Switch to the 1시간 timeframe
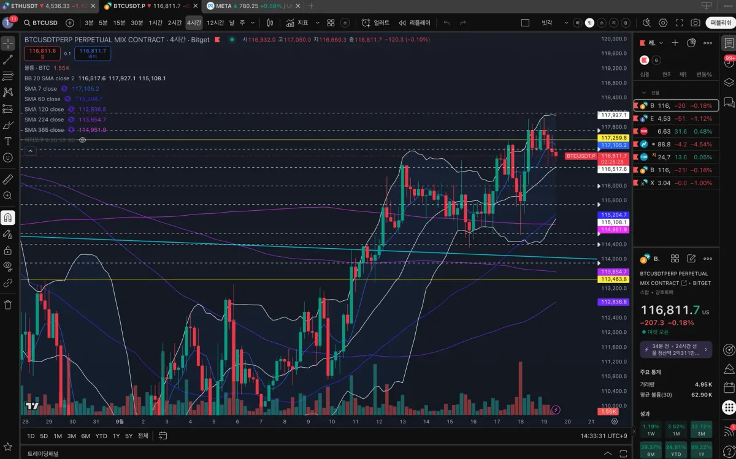The height and width of the screenshot is (459, 736). [156, 23]
